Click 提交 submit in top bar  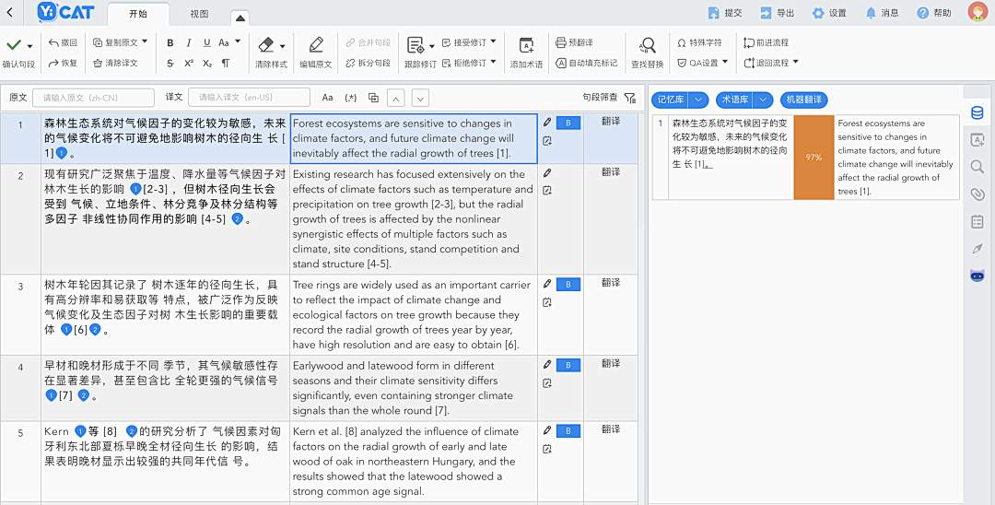(x=725, y=13)
